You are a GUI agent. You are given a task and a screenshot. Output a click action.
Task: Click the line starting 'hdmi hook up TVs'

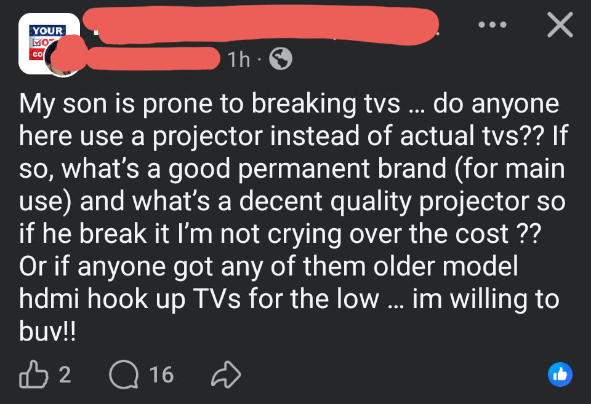[289, 299]
